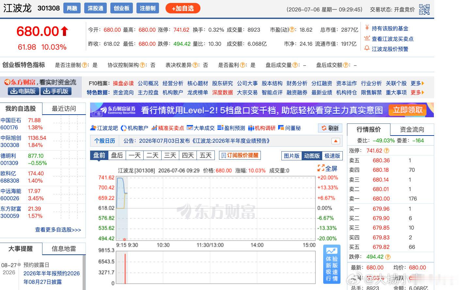Click 立即领取 on the Level-2 banner
The image size is (459, 290).
408,110
